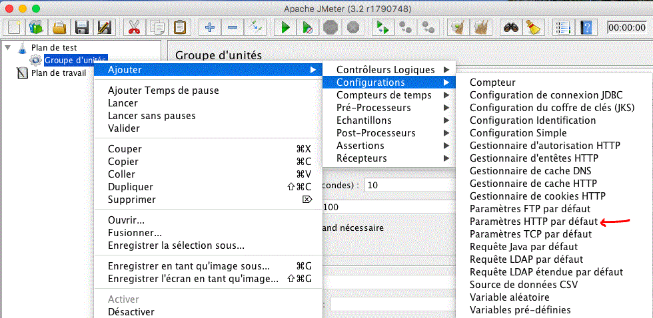Click the Start without pauses icon
The width and height of the screenshot is (653, 318).
(x=308, y=28)
